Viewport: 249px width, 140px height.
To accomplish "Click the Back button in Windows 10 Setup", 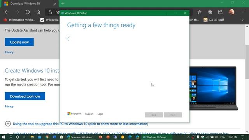I will [154, 115].
